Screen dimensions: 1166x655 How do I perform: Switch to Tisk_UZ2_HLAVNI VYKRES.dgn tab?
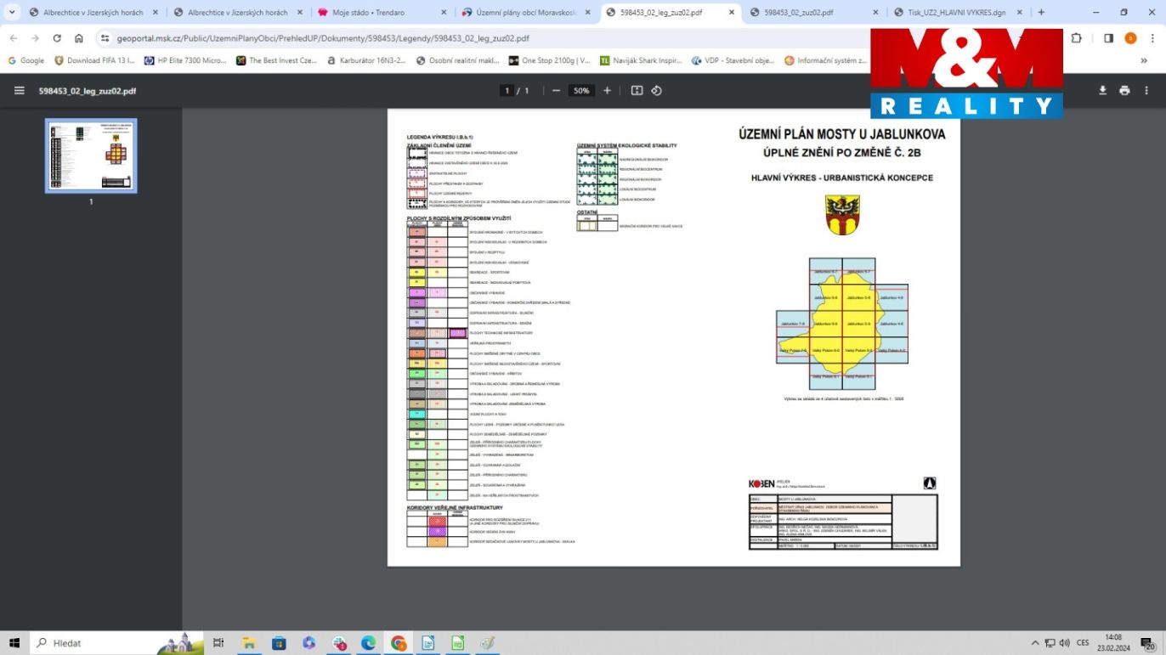pyautogui.click(x=958, y=13)
